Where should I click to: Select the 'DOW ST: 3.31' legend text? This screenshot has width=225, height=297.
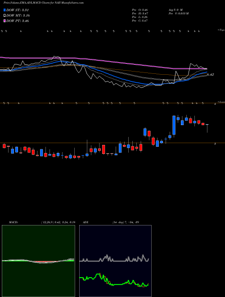(x=18, y=10)
